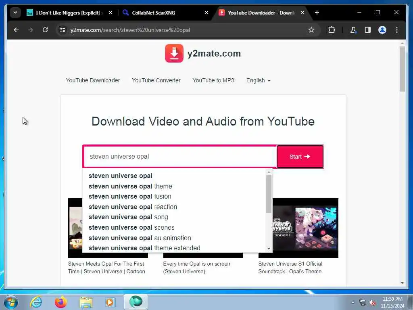The image size is (413, 310).
Task: Click the page scrollbar bottom arrow
Action: 402,283
